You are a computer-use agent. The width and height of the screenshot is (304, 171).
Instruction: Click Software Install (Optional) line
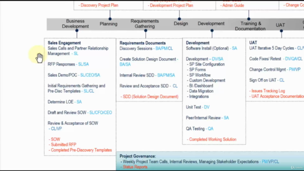pos(211,48)
